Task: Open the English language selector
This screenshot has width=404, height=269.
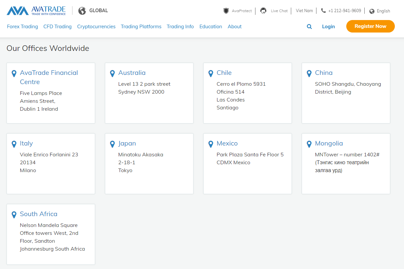Action: pos(383,11)
